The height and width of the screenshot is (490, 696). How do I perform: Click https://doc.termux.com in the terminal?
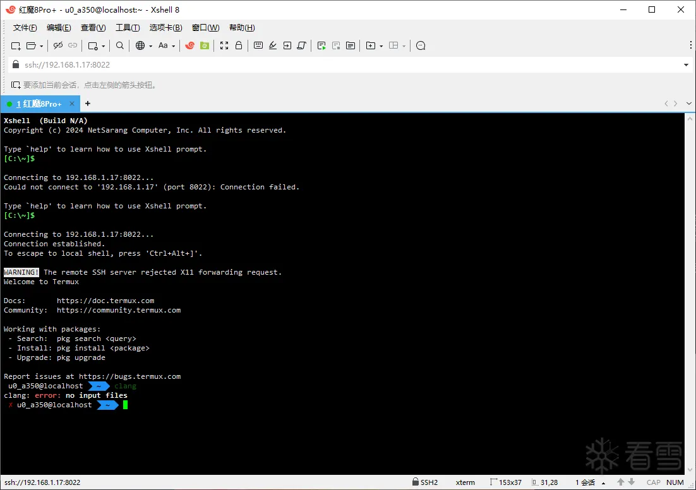click(105, 301)
